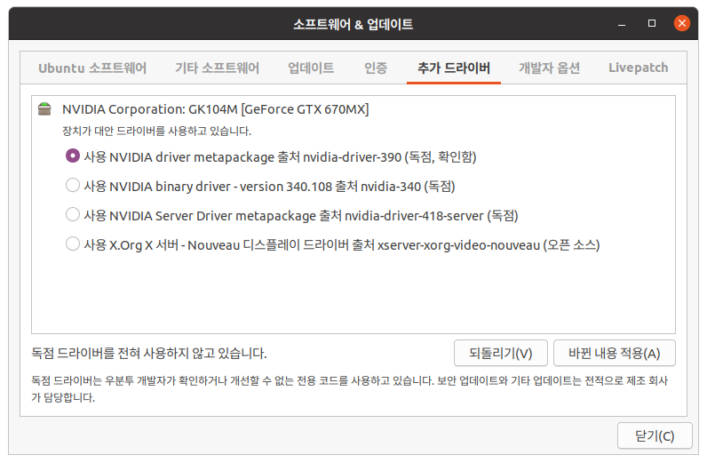This screenshot has height=463, width=707.
Task: Click the 소프트웨어 & 업데이트 window title
Action: pos(353,24)
